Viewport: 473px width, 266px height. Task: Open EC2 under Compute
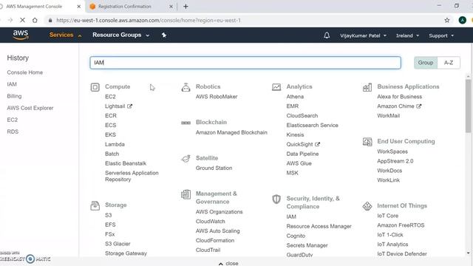pyautogui.click(x=110, y=97)
